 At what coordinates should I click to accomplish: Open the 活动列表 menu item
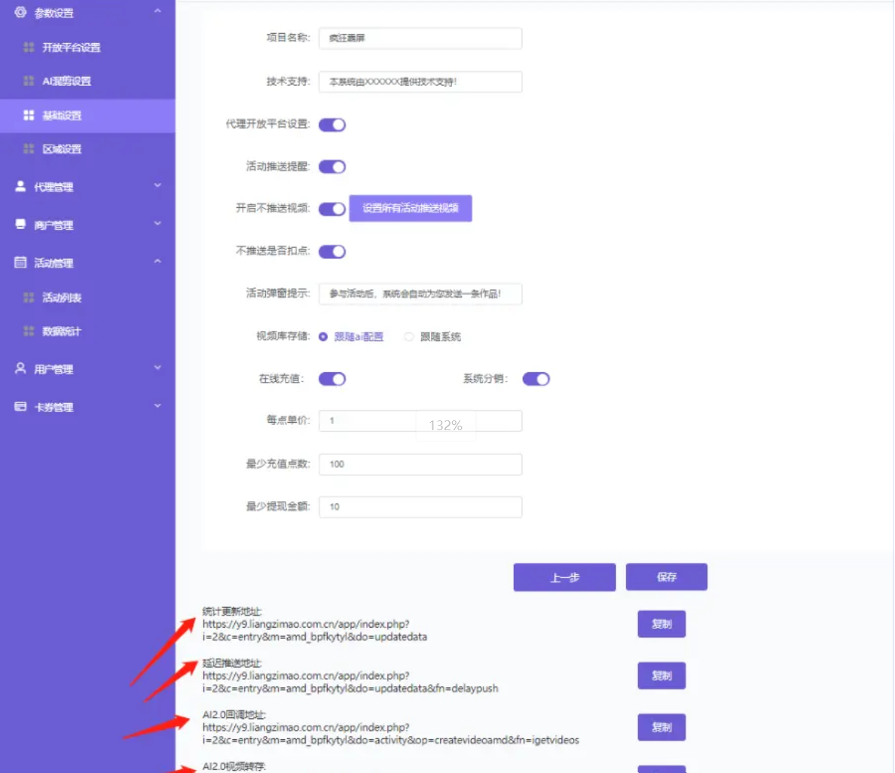[62, 298]
